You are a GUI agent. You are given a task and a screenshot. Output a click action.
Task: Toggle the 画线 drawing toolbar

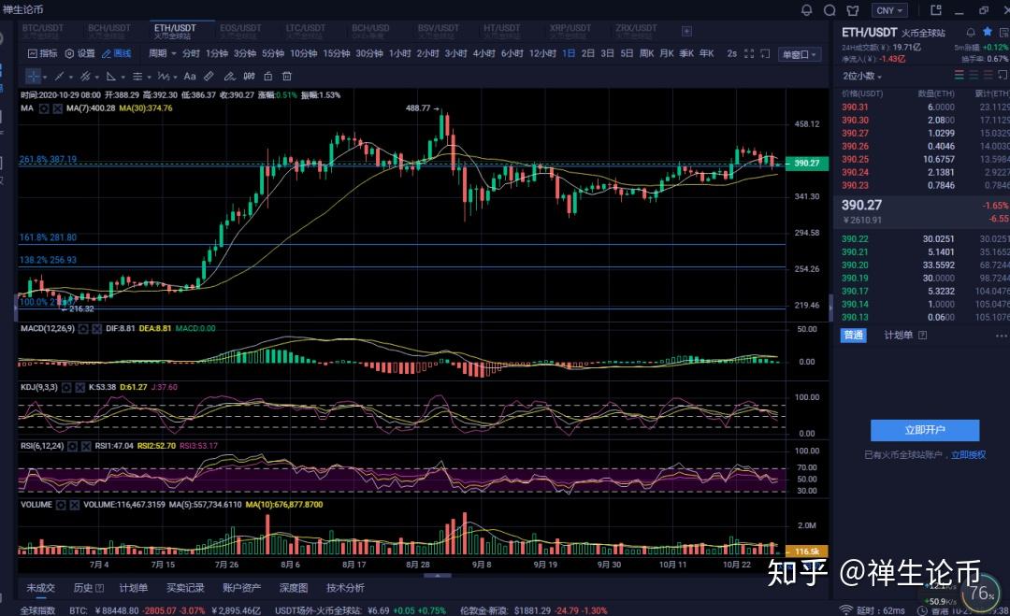pos(117,53)
